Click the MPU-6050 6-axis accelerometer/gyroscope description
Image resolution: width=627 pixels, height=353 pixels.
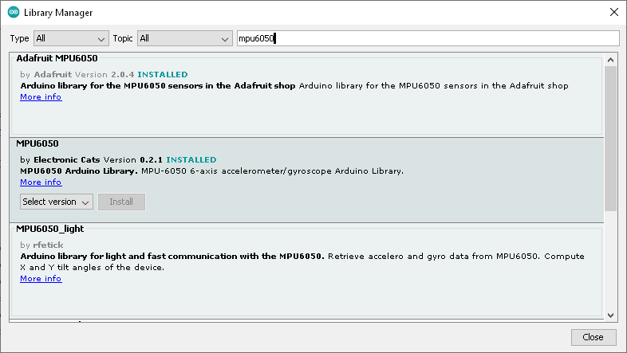272,171
